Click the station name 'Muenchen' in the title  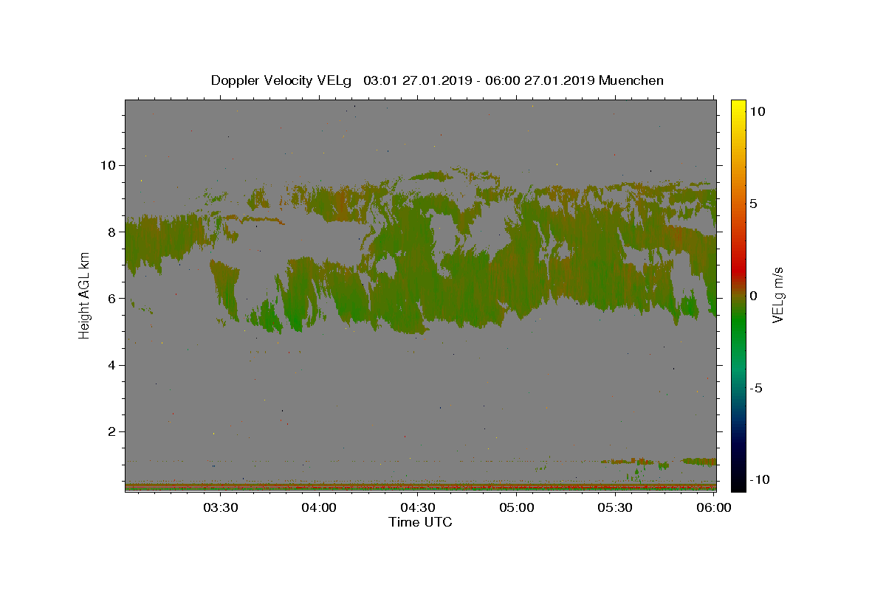tap(631, 80)
